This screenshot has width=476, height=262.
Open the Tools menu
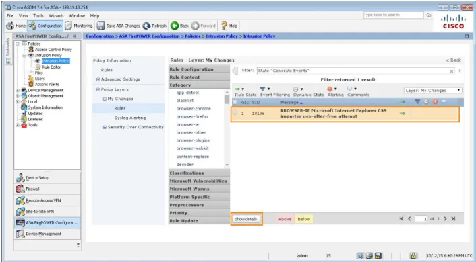coord(38,15)
